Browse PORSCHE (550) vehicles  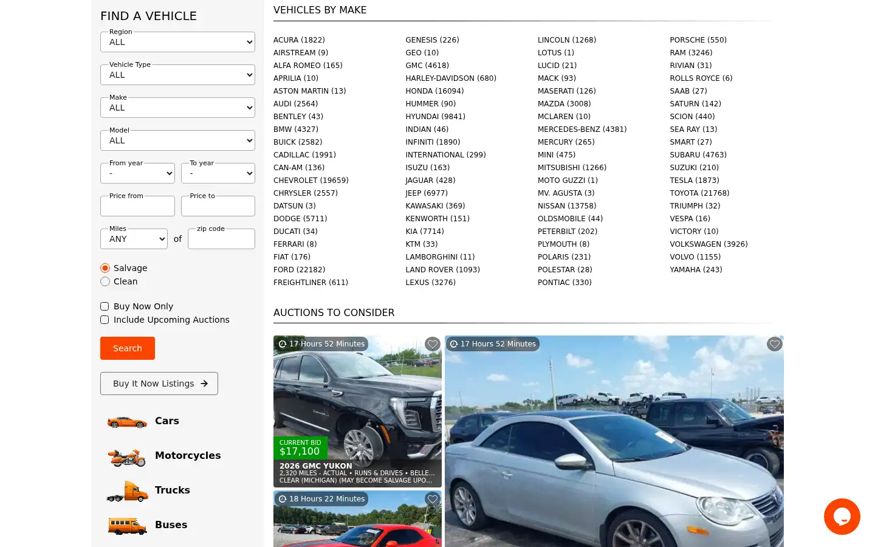(x=698, y=40)
